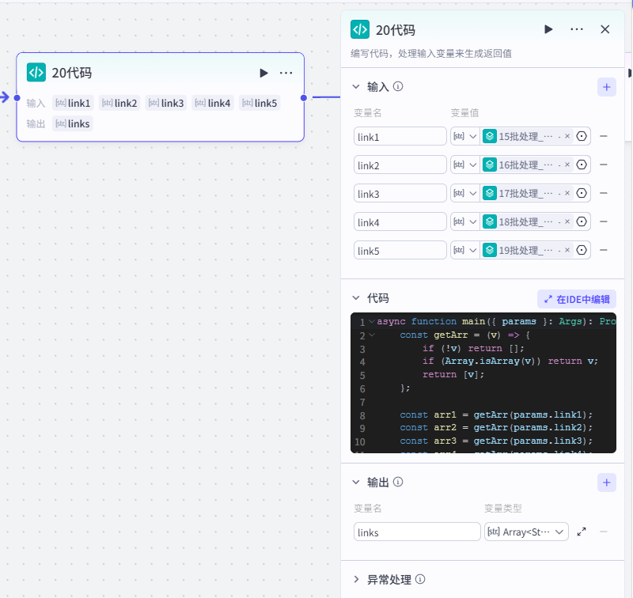Open variable selector for link1
Screen dimensions: 633x598
[582, 136]
